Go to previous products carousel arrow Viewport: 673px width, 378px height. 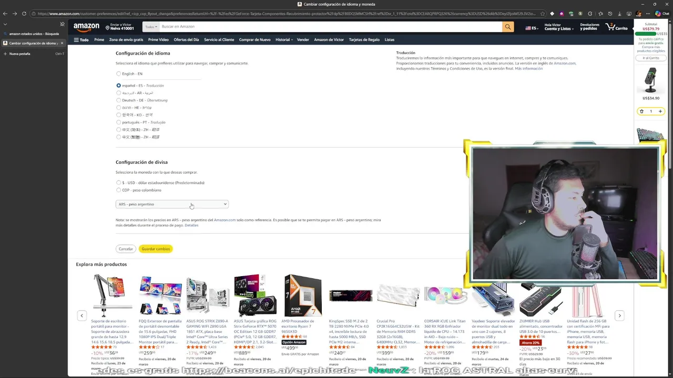click(82, 316)
